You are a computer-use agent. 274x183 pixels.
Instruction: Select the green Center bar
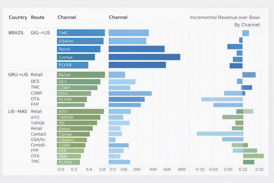click(73, 134)
